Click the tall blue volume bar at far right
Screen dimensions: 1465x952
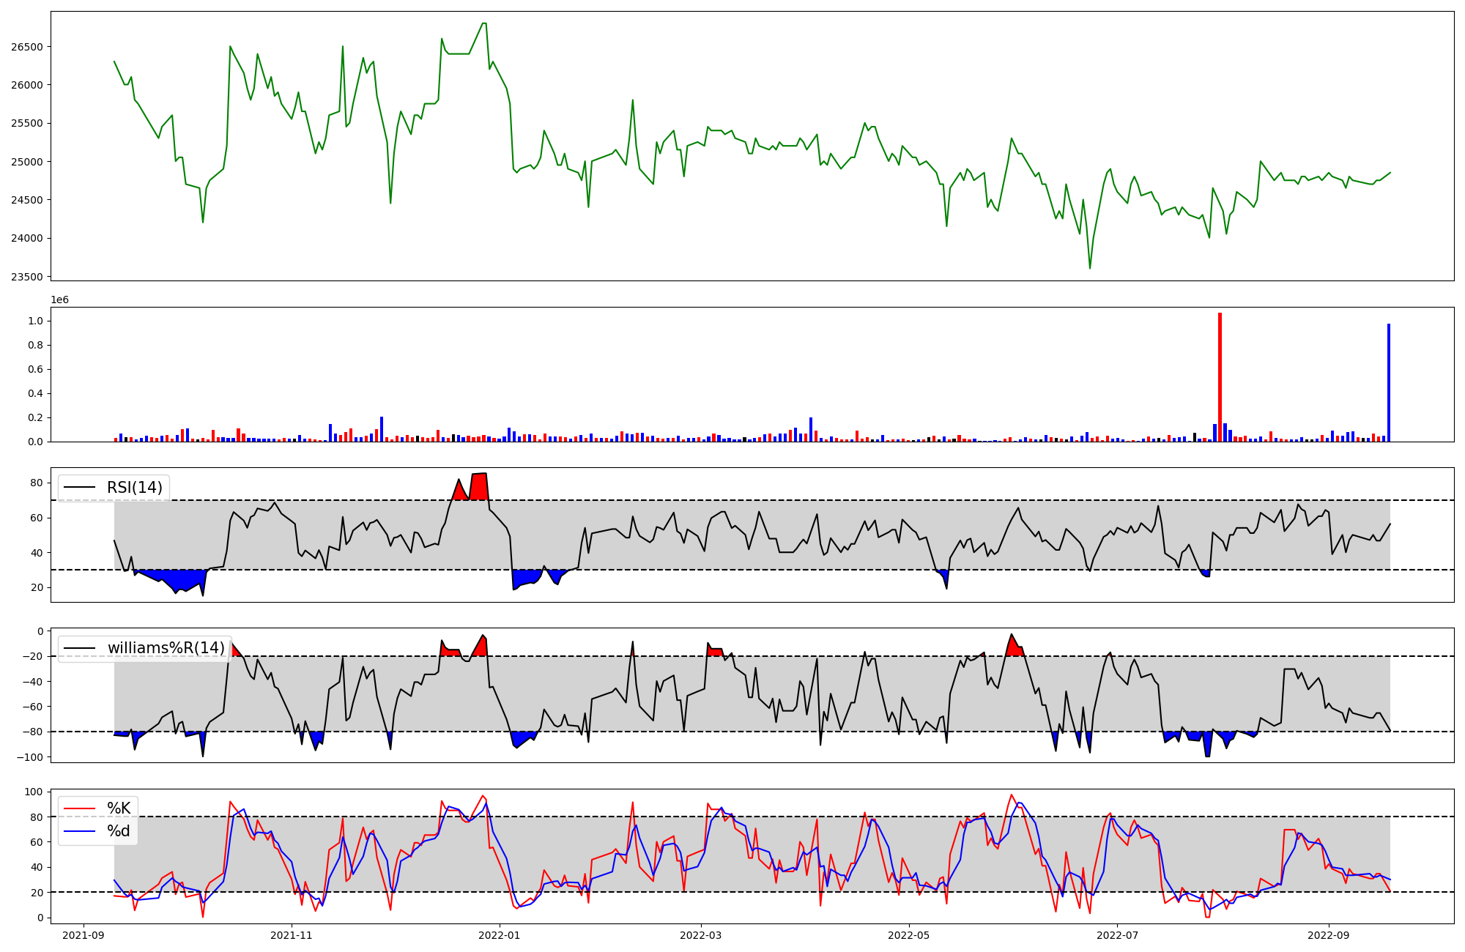click(1388, 382)
